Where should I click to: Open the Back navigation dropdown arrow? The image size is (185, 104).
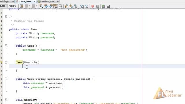click(x=30, y=6)
